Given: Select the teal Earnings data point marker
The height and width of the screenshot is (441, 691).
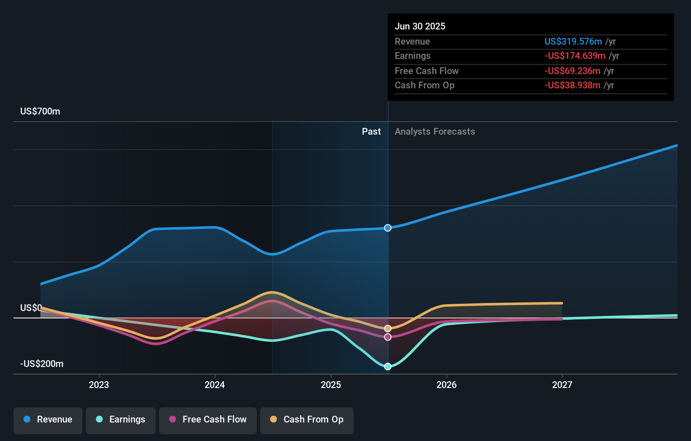Looking at the screenshot, I should click(388, 366).
